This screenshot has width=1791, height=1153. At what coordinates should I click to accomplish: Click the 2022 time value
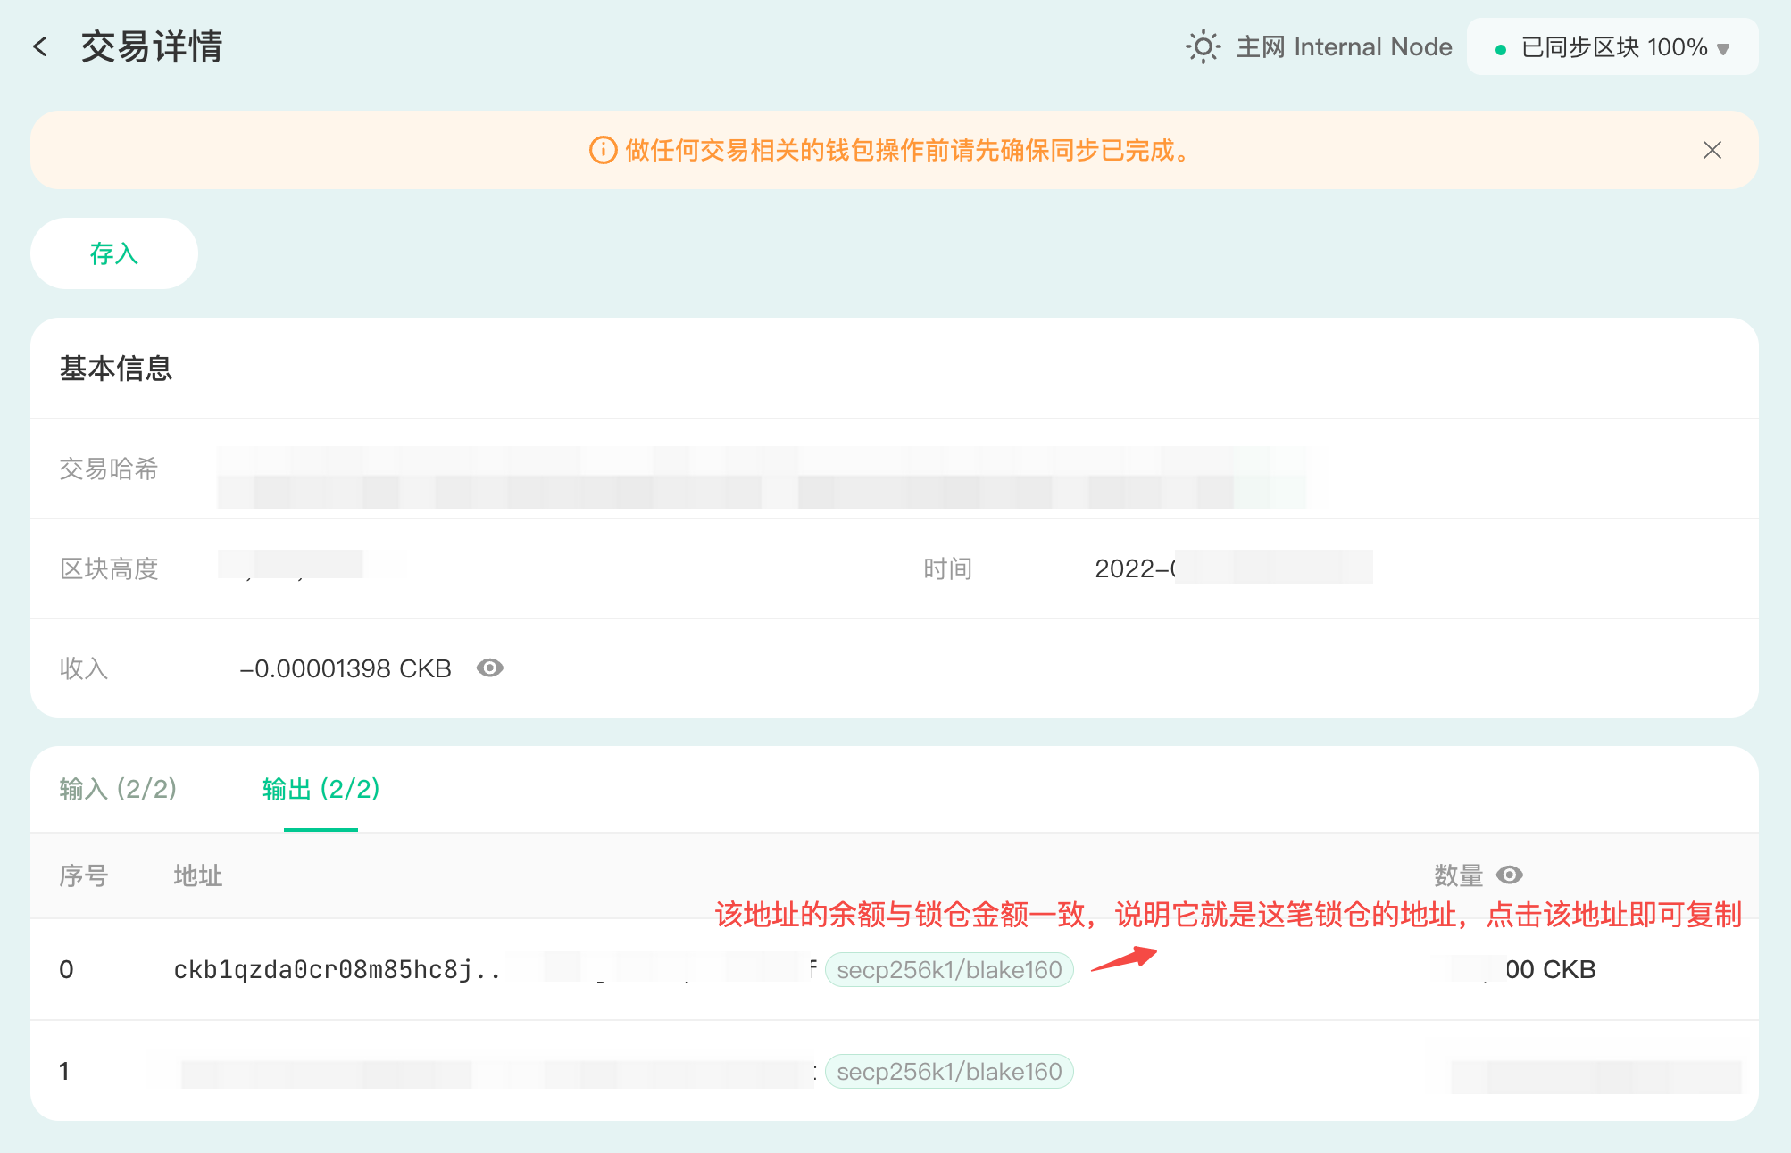1233,568
